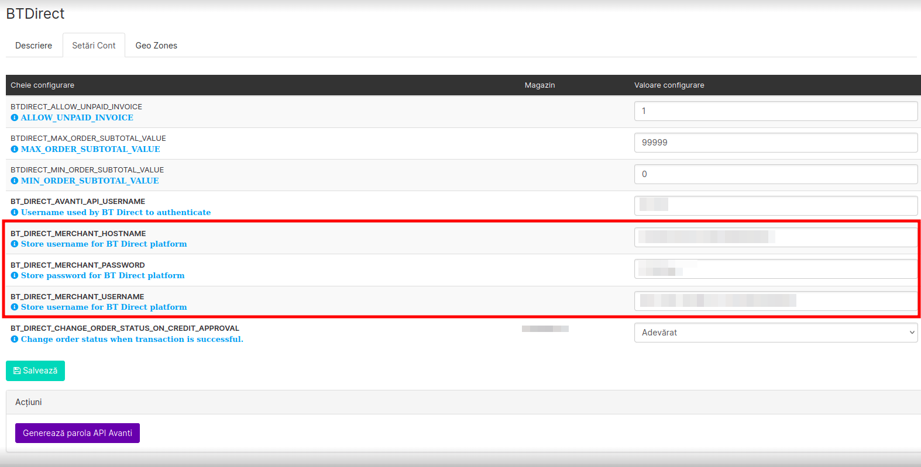Click info icon beside Username used by BT Direct
The image size is (921, 467).
(x=15, y=212)
